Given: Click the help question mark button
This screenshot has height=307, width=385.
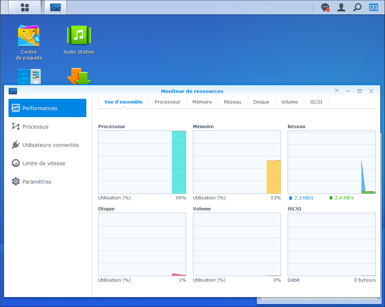Looking at the screenshot, I should tap(336, 91).
